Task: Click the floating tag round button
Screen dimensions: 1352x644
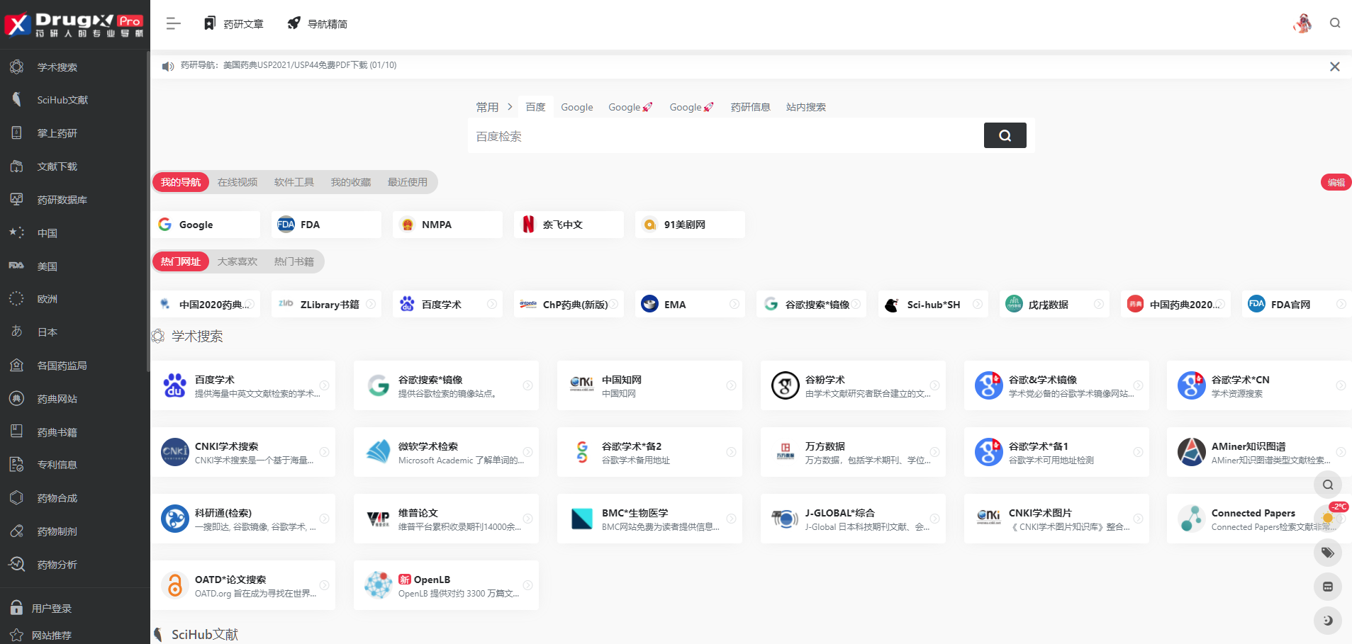Action: pos(1328,553)
